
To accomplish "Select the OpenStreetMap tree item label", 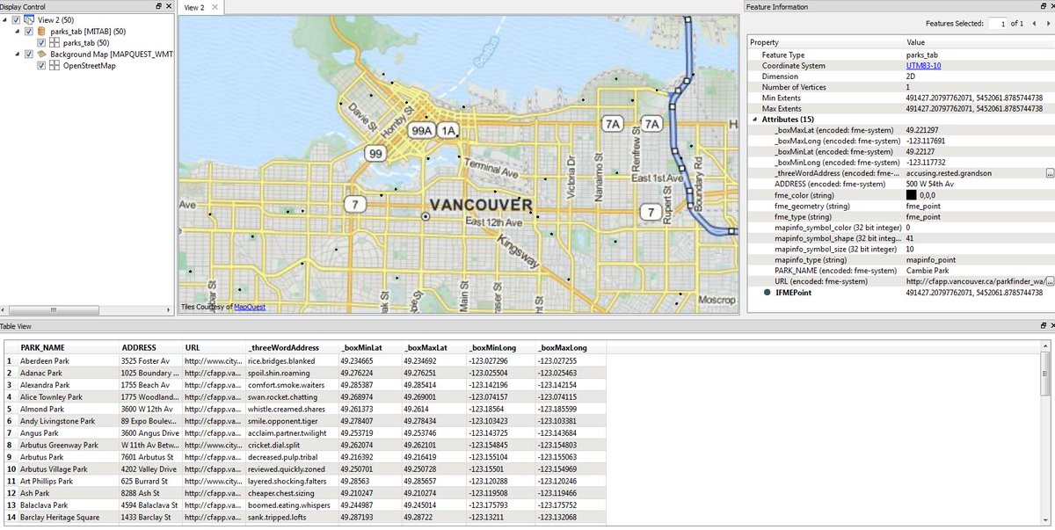I will coord(89,65).
